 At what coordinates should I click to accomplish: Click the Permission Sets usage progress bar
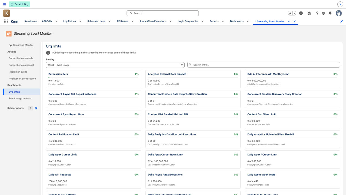pyautogui.click(x=94, y=77)
